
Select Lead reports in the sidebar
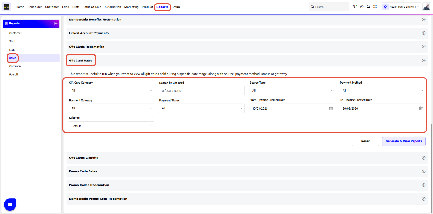[x=12, y=50]
